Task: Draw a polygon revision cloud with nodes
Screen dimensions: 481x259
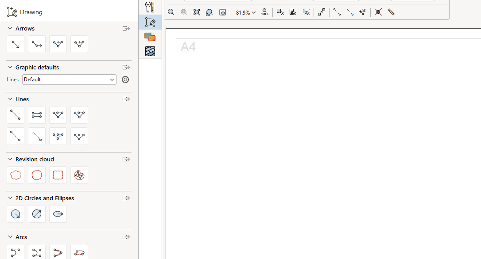Action: point(79,175)
